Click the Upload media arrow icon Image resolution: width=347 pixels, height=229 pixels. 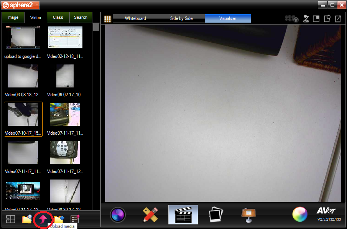tap(42, 219)
